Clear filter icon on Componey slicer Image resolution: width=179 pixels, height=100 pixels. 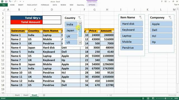[x=170, y=17]
